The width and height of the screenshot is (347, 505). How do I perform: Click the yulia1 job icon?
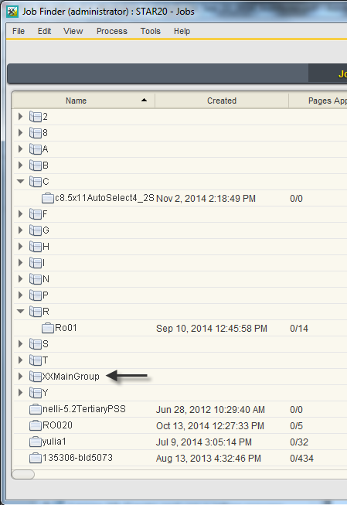click(36, 442)
